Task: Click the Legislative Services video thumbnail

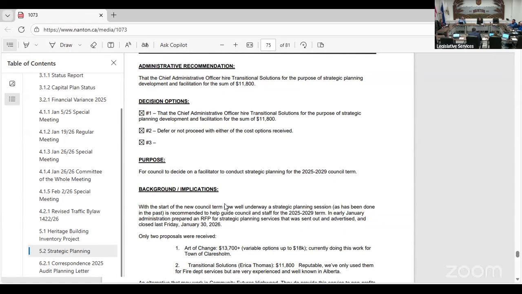Action: (x=478, y=24)
